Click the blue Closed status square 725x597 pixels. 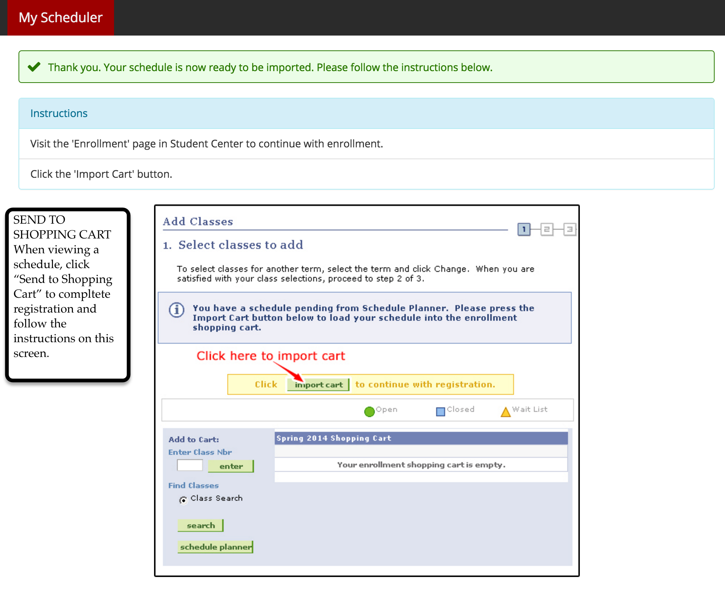click(x=440, y=411)
